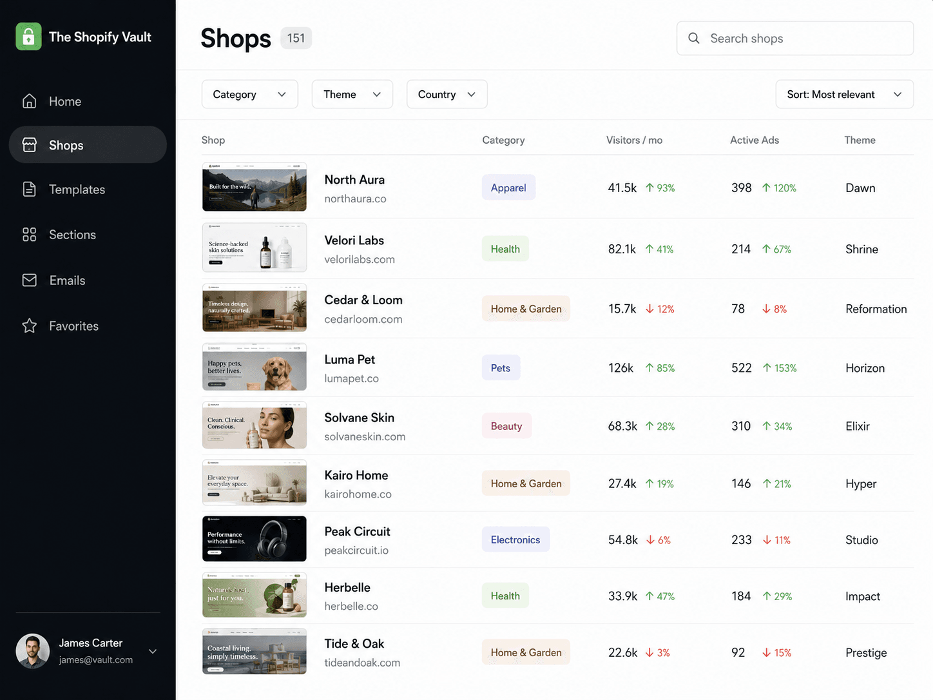Click the Home house icon
This screenshot has height=700, width=933.
coord(29,101)
